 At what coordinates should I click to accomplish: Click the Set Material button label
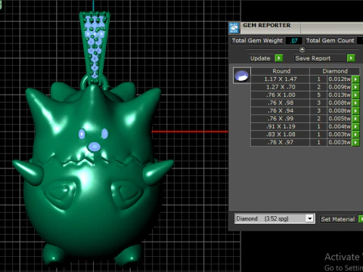[x=338, y=219]
